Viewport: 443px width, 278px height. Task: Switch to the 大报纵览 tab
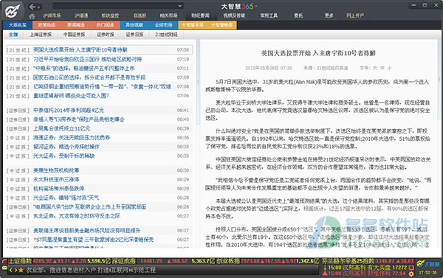pos(18,25)
